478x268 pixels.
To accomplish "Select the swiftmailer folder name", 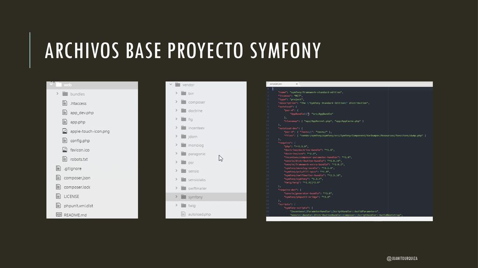I will (x=197, y=188).
